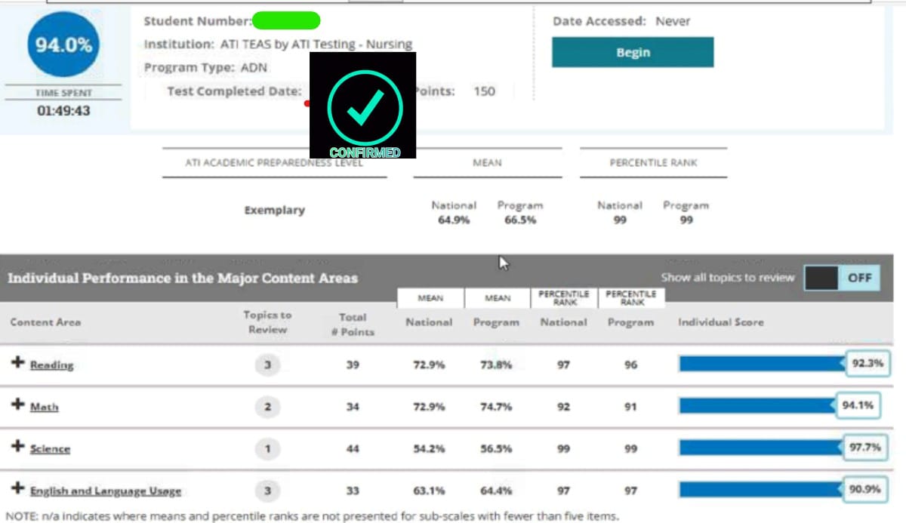The height and width of the screenshot is (523, 906).
Task: Open the Reading content area link
Action: (51, 365)
